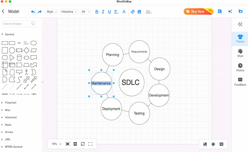This screenshot has height=152, width=248.
Task: Toggle the brightness sun icon
Action: 213,144
